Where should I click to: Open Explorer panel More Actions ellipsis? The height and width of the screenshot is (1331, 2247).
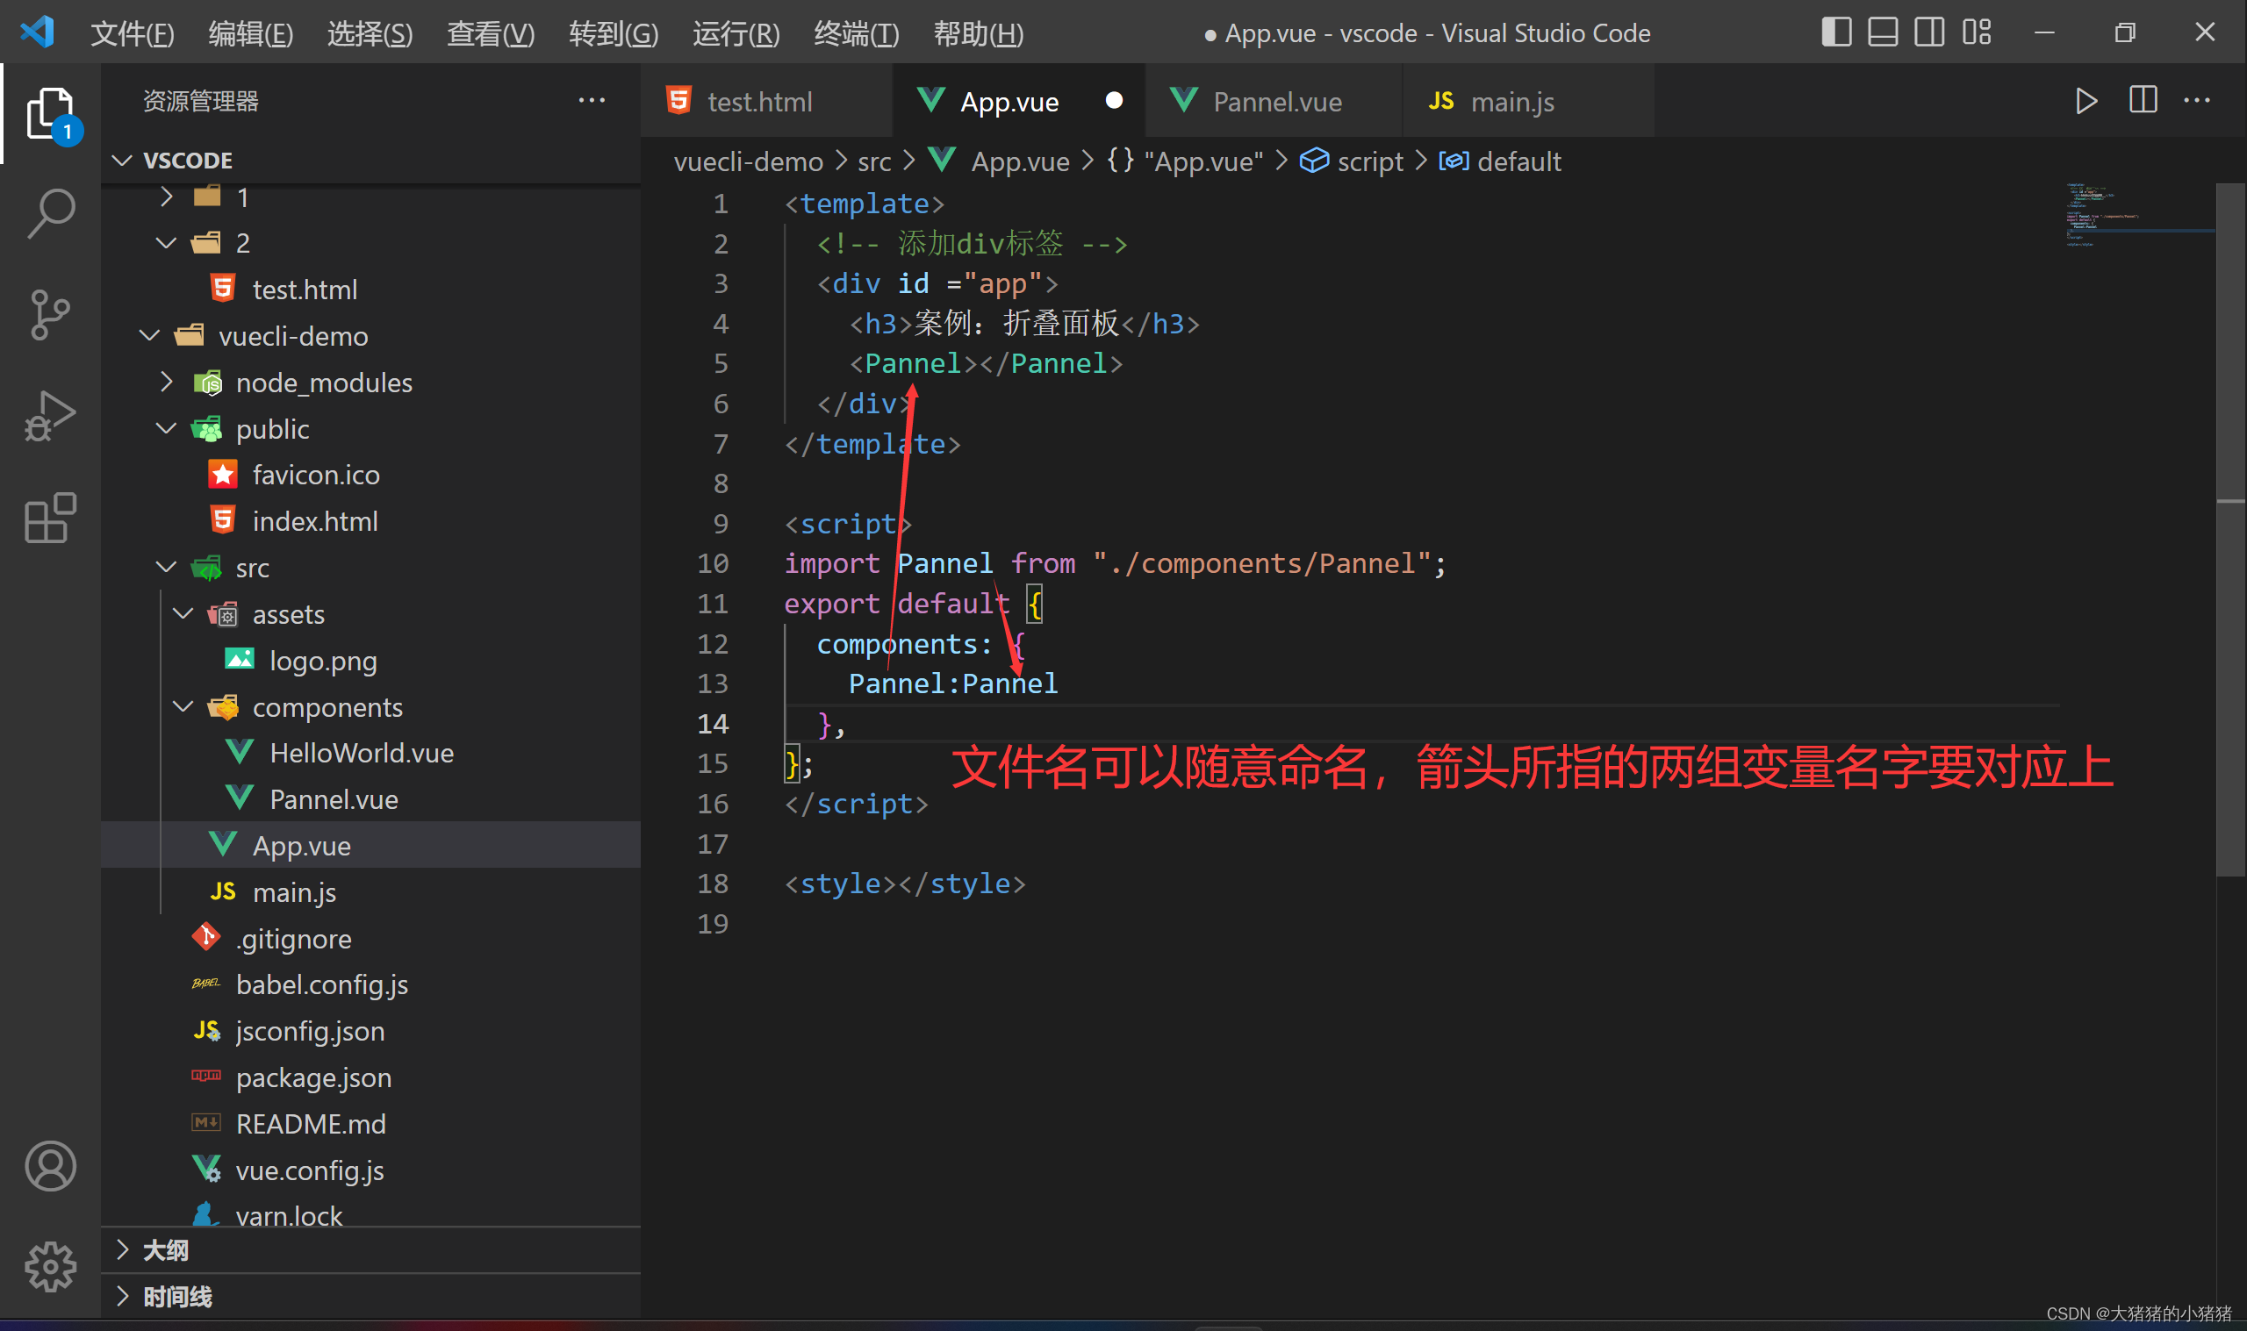click(x=591, y=100)
